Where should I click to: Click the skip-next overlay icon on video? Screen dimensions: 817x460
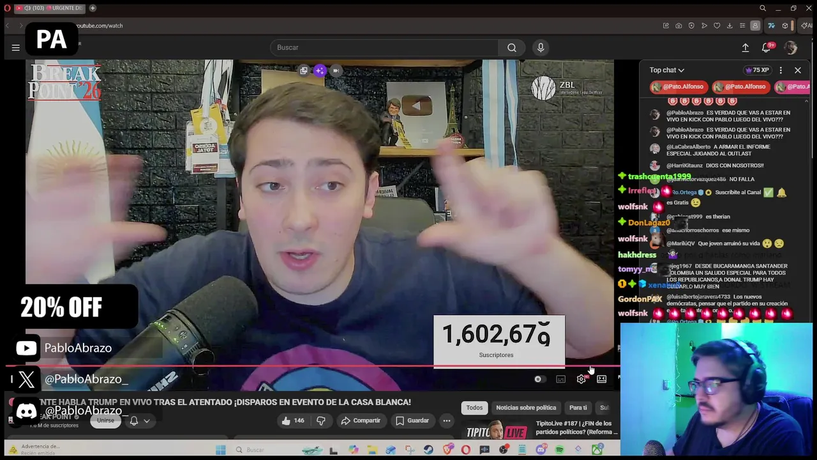tap(336, 70)
